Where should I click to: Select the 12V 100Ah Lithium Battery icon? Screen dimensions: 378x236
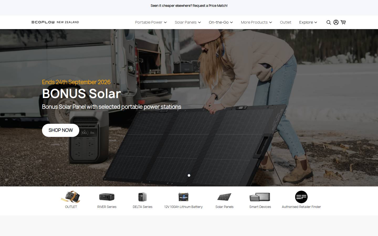(x=183, y=197)
